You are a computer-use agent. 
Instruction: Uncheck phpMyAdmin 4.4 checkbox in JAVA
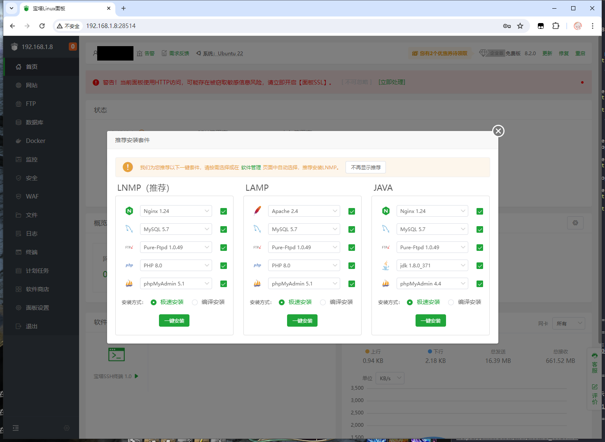[480, 284]
